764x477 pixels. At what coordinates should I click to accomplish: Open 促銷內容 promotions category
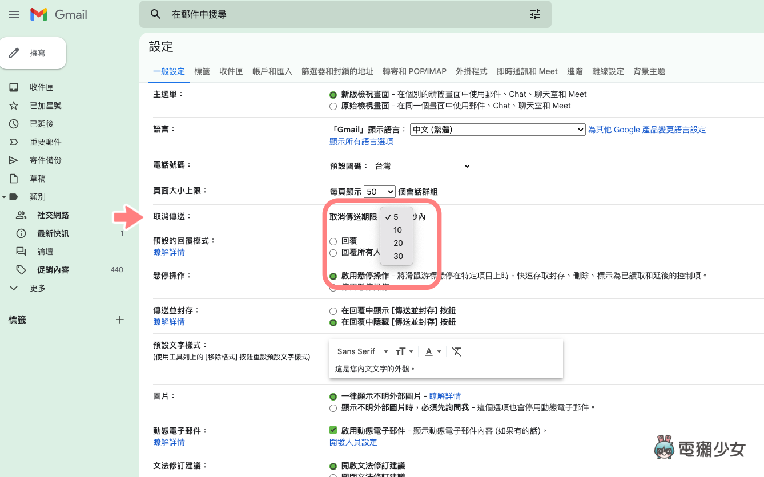point(53,270)
